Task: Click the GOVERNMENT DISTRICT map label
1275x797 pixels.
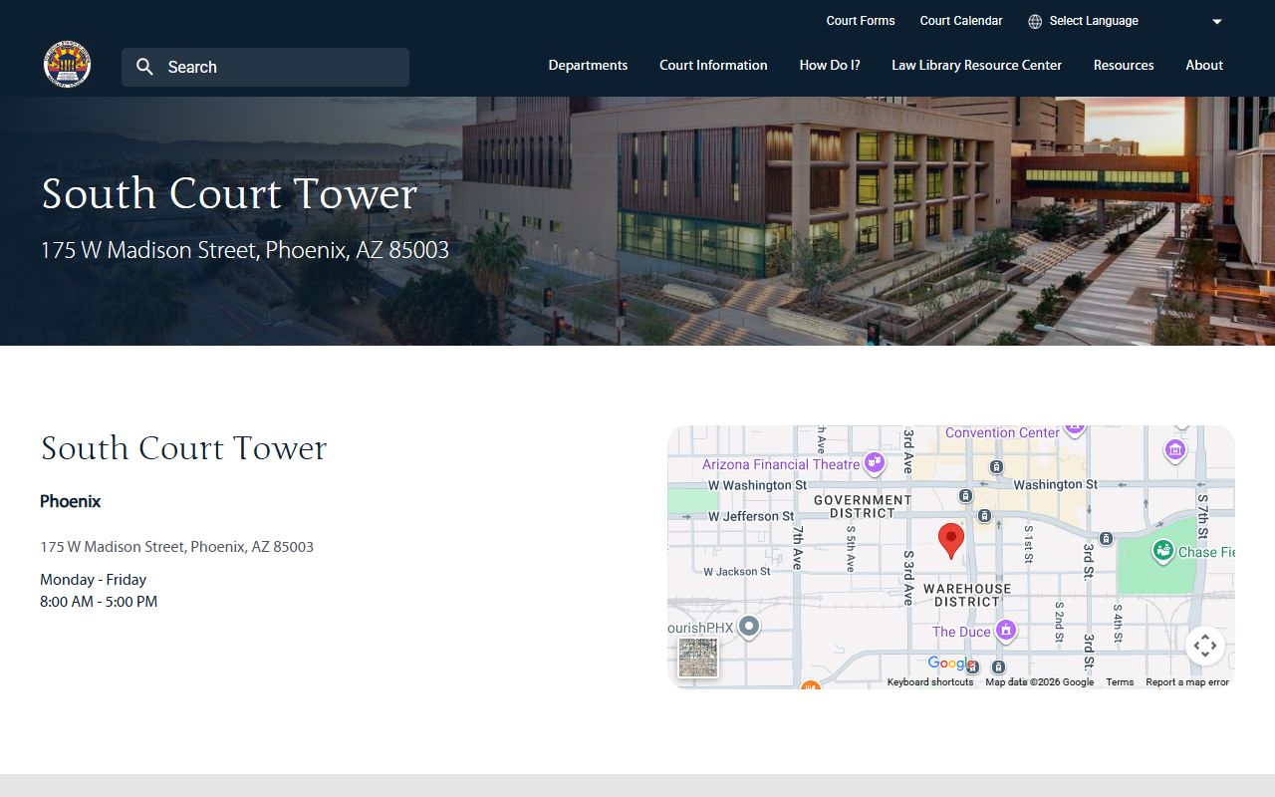Action: pos(863,506)
